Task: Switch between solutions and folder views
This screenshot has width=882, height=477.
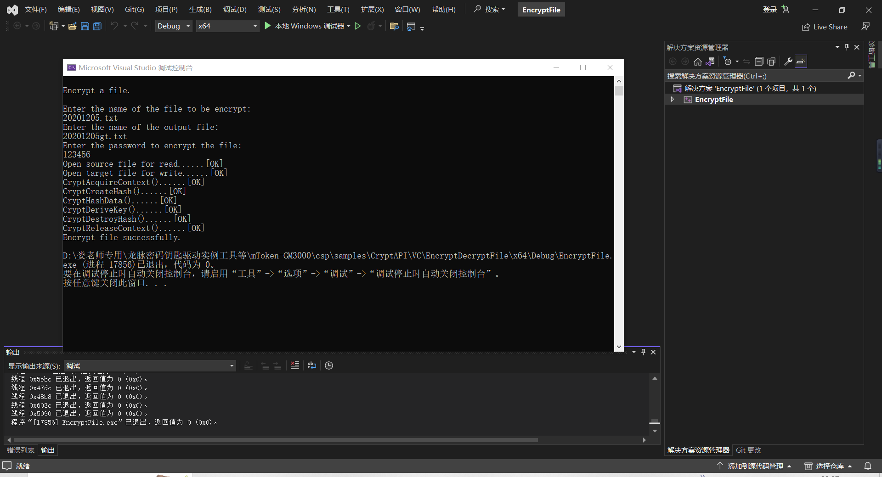Action: coord(710,62)
